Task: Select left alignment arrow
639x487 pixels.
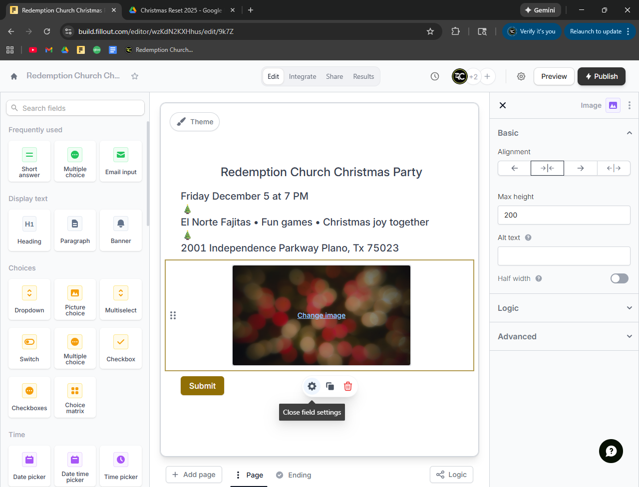Action: click(x=514, y=168)
